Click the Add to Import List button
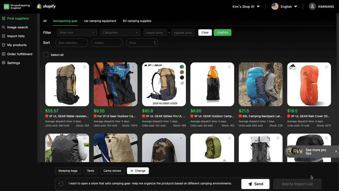339x191 pixels. 297,184
